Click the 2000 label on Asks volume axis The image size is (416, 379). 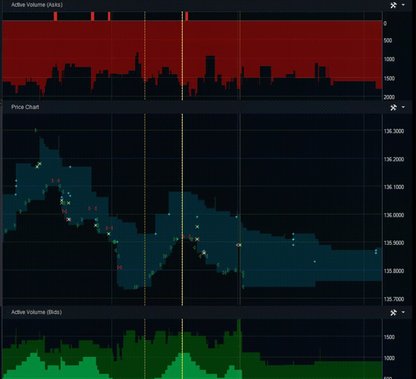389,97
